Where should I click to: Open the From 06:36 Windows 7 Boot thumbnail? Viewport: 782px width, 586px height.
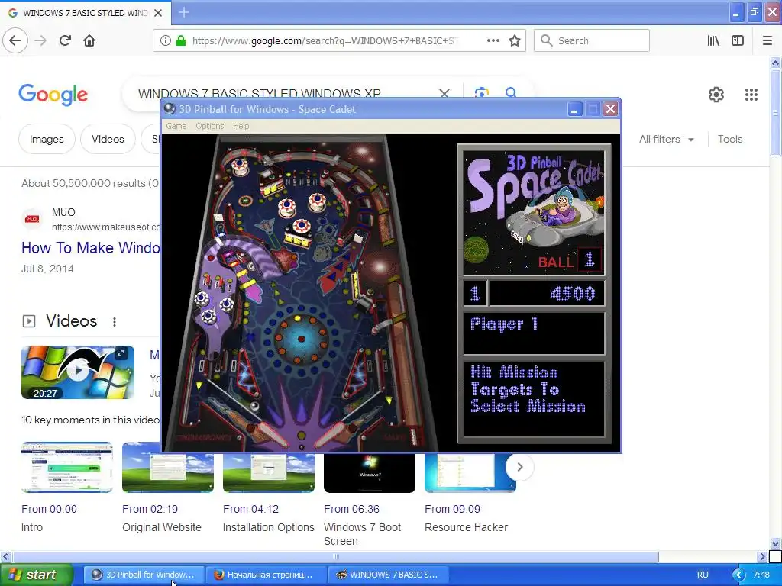coord(369,472)
